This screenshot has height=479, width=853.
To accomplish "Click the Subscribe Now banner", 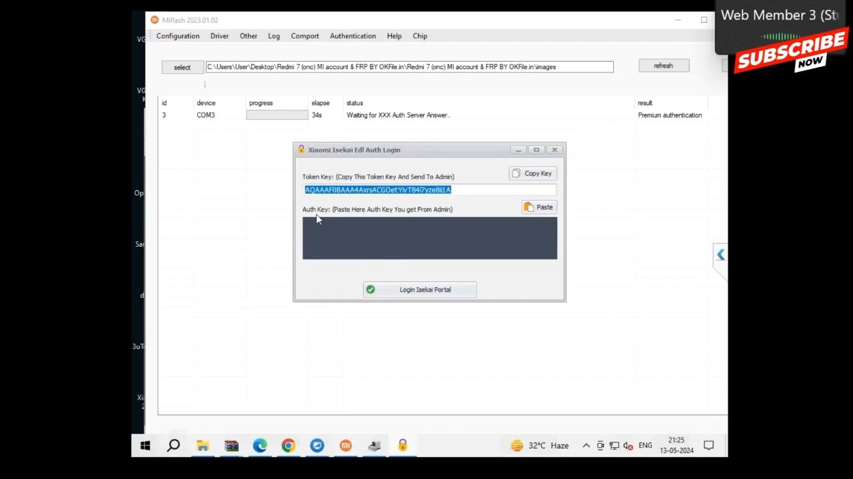I will pyautogui.click(x=790, y=52).
